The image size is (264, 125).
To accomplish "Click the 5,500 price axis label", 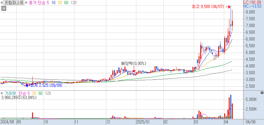I will point(250,46).
